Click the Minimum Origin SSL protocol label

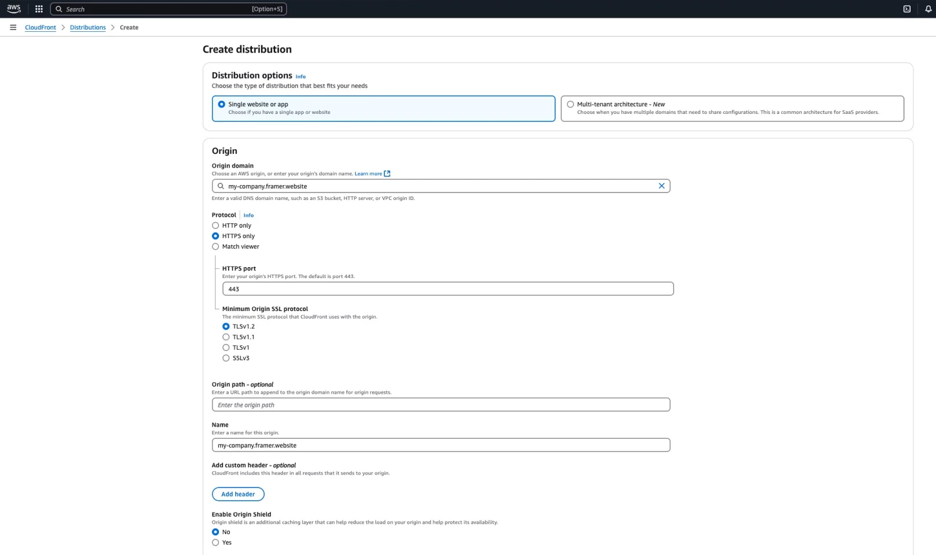tap(265, 309)
